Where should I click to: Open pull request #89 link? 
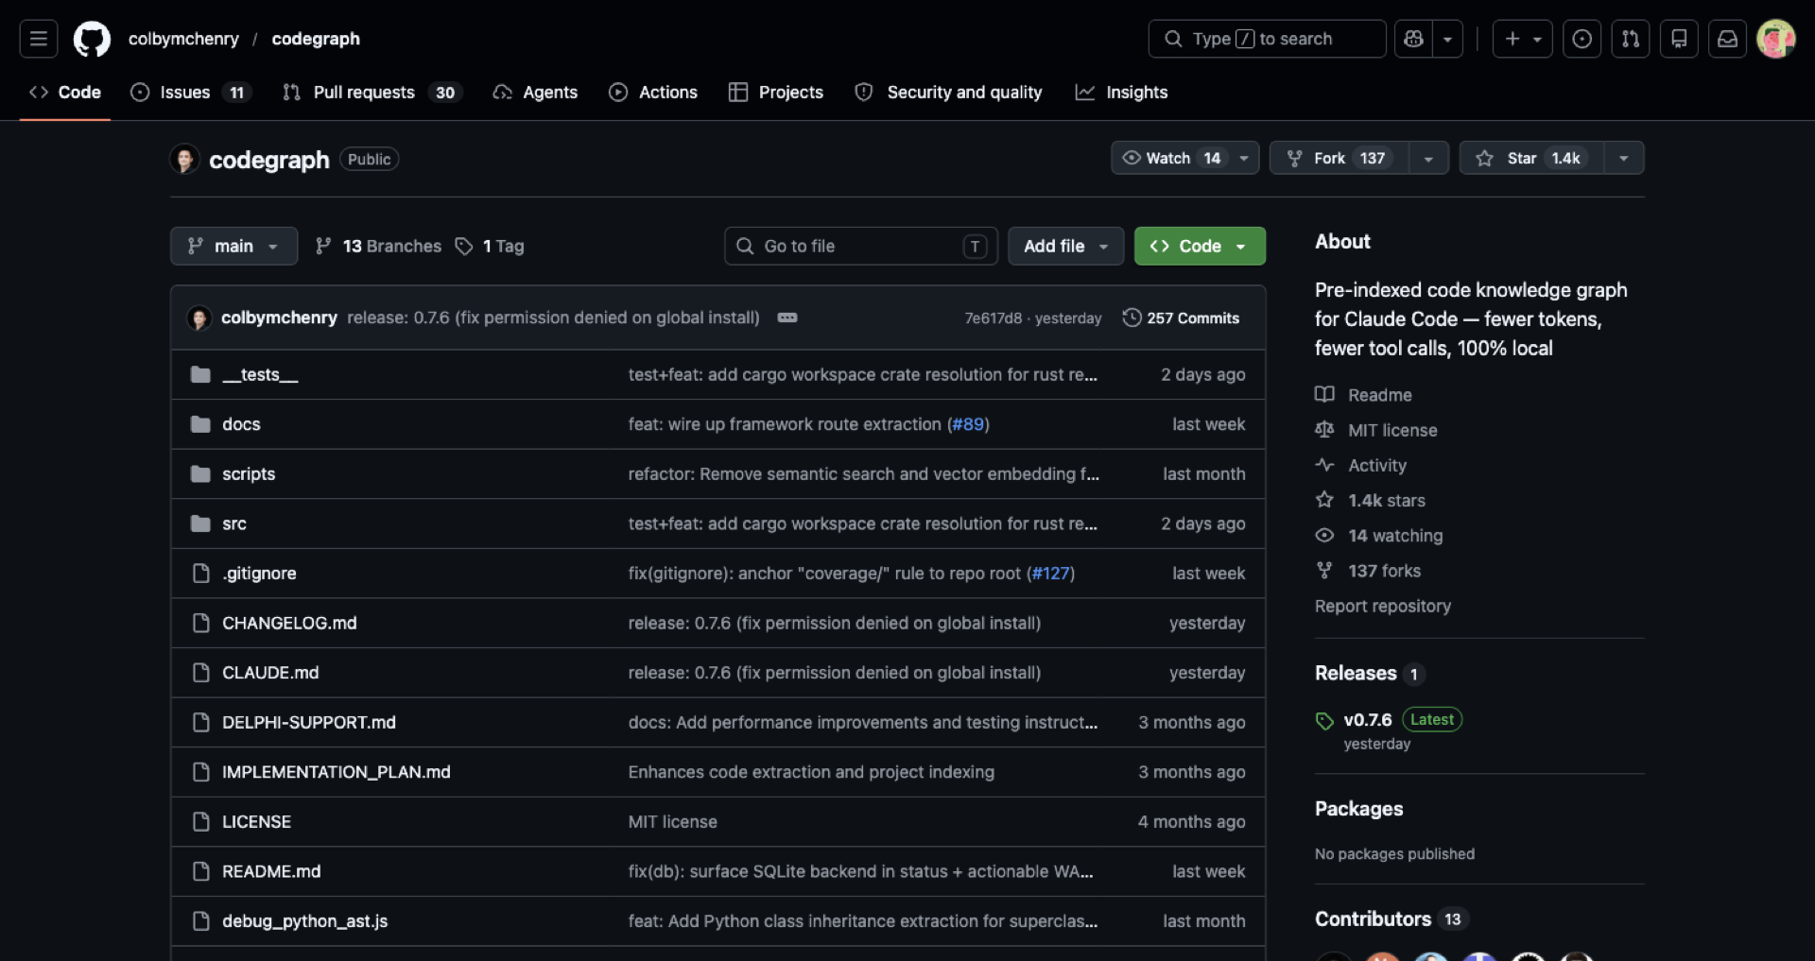point(968,424)
